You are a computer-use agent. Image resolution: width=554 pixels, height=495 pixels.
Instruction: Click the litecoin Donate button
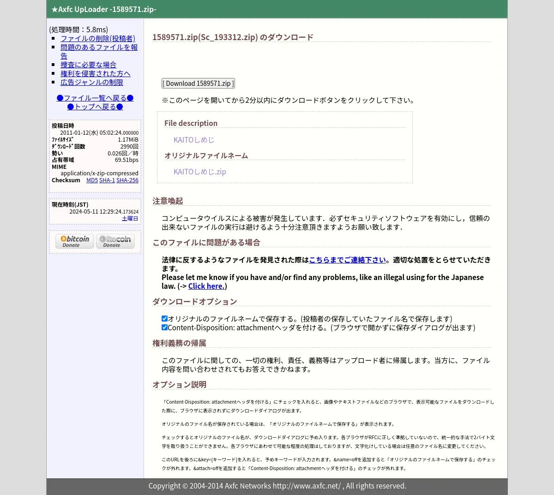tap(115, 241)
